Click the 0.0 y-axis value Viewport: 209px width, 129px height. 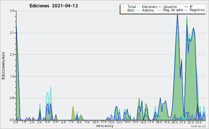[x=12, y=120]
